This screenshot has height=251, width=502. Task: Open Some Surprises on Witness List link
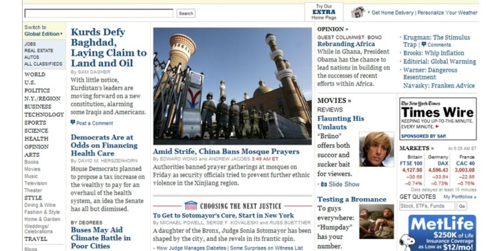[x=266, y=248]
